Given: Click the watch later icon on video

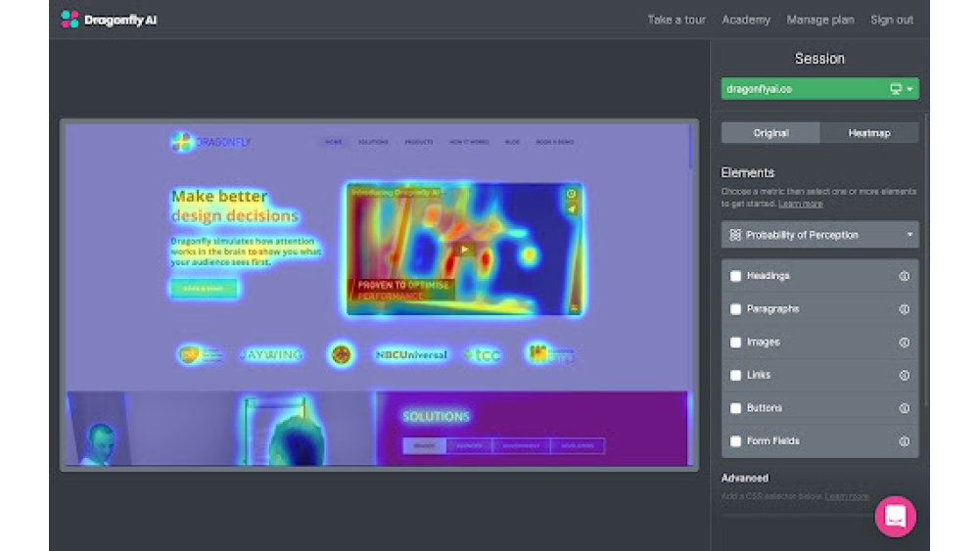Looking at the screenshot, I should click(572, 194).
